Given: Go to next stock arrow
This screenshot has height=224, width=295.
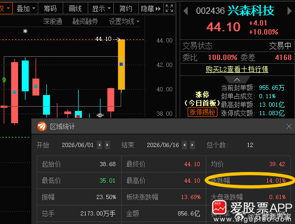Looking at the screenshot, I should [x=290, y=11].
